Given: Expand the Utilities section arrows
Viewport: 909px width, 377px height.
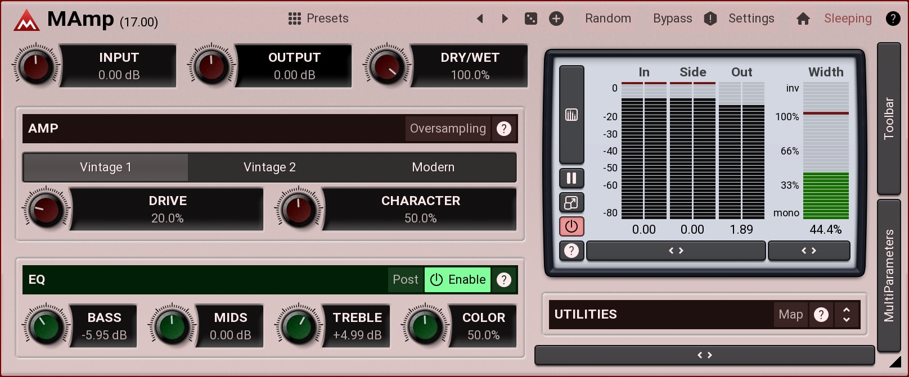Looking at the screenshot, I should 846,315.
